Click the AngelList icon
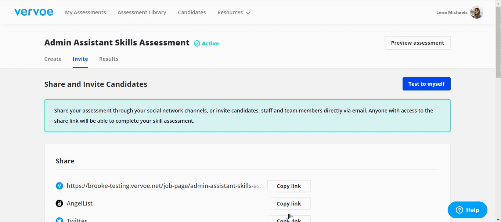Image resolution: width=501 pixels, height=222 pixels. point(59,204)
